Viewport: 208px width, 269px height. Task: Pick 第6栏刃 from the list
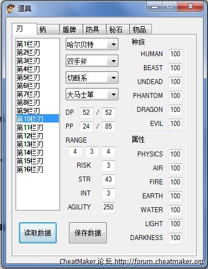click(x=38, y=86)
